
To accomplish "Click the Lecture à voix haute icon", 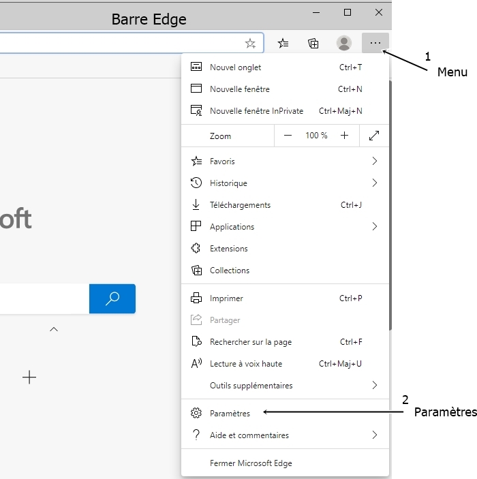I will pos(196,363).
